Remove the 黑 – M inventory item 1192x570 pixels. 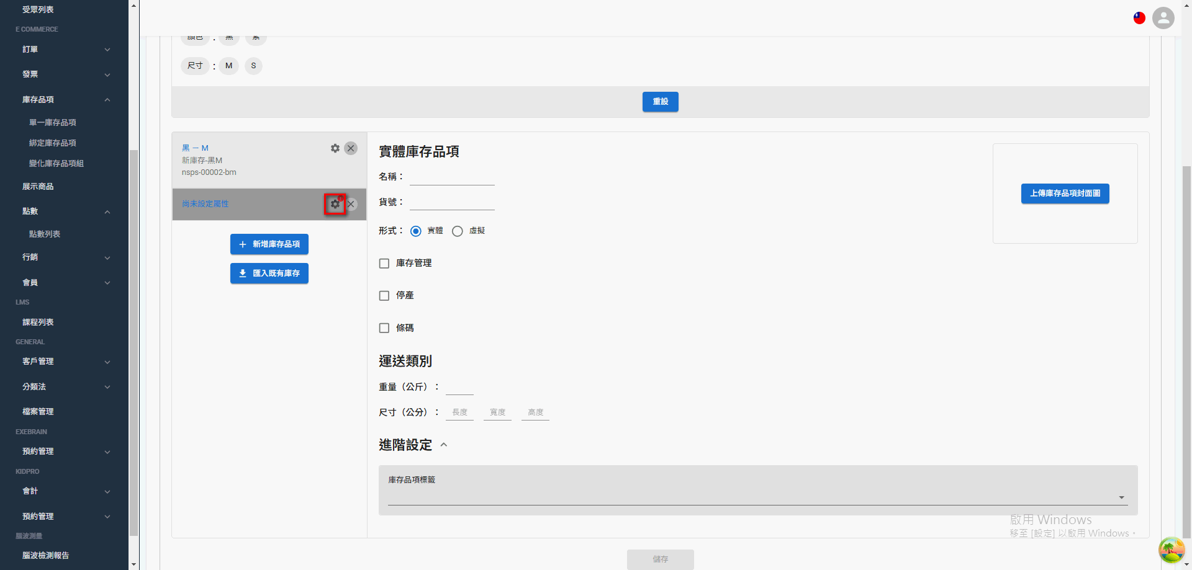click(x=351, y=148)
